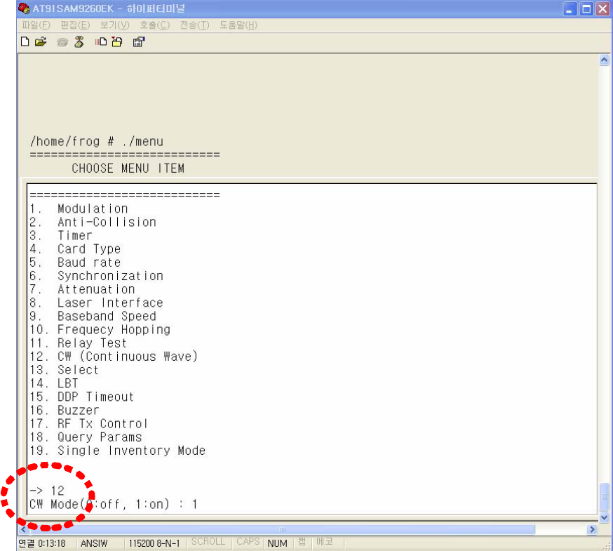
Task: Click the New connection toolbar icon
Action: point(25,41)
